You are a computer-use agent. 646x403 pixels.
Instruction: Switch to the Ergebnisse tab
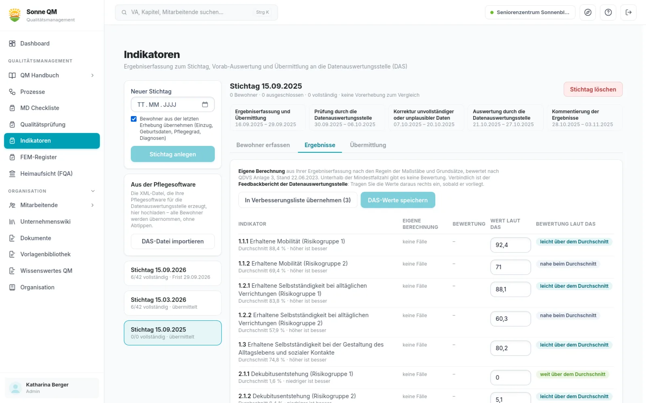[x=320, y=145]
